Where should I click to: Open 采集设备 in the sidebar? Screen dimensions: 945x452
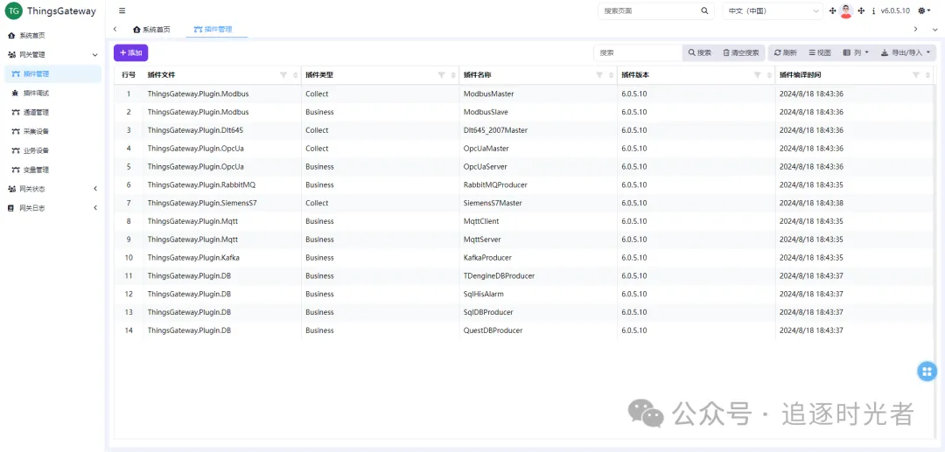pyautogui.click(x=52, y=131)
